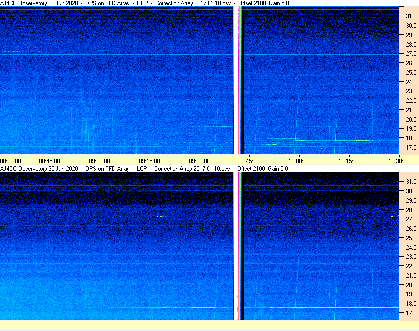Choose 20.0 on the LCP frequency scale

pyautogui.click(x=411, y=285)
